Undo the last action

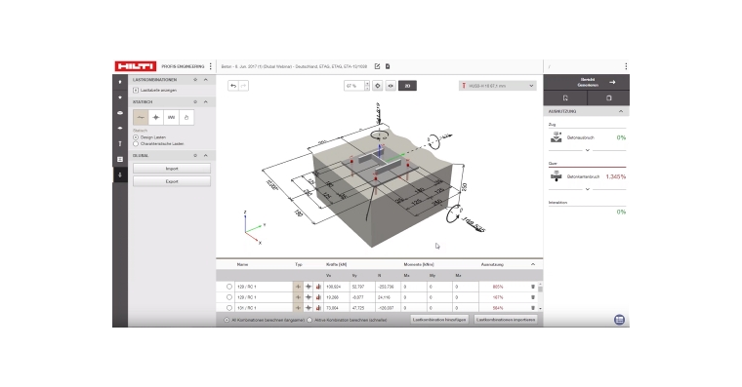pos(233,86)
